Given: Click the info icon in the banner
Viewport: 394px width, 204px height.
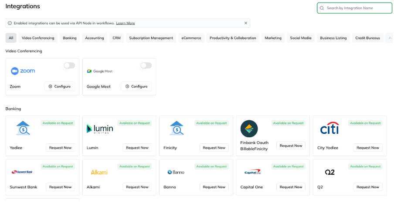Looking at the screenshot, I should [x=10, y=23].
